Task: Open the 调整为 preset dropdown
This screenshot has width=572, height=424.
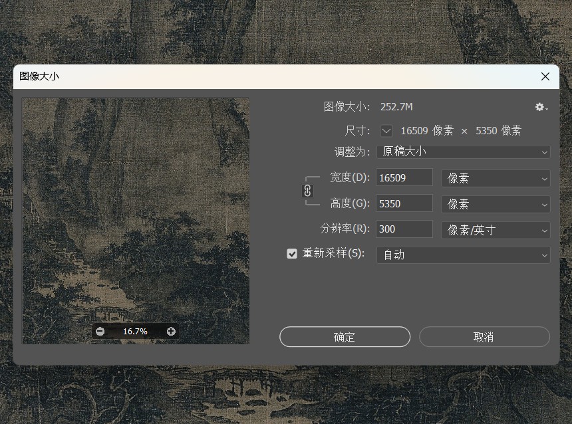Action: [x=464, y=152]
